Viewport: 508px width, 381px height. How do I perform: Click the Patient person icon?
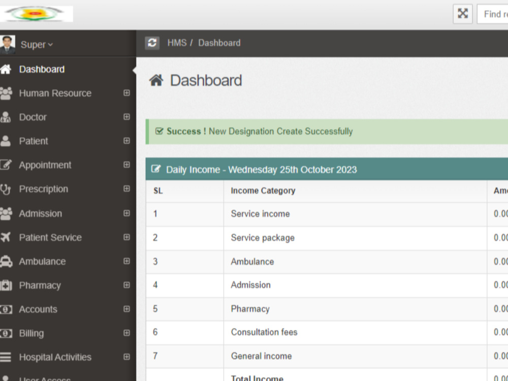[x=6, y=141]
